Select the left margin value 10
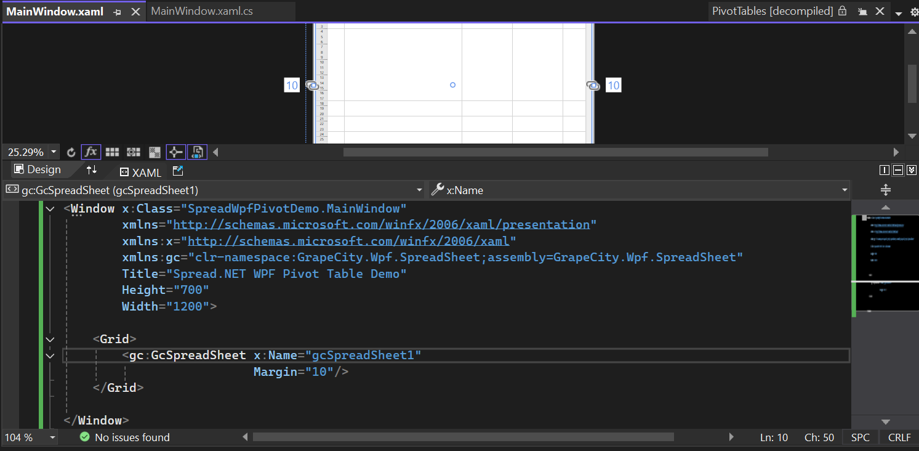 click(292, 86)
